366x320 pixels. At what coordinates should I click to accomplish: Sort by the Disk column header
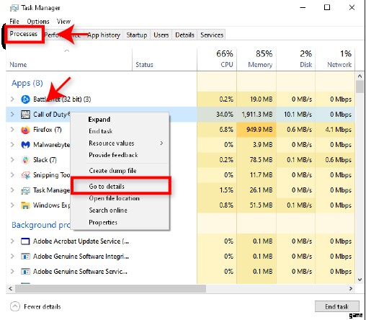295,60
